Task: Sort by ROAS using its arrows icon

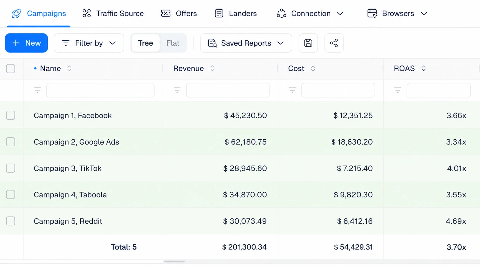Action: pos(424,69)
